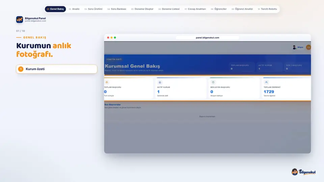Click the Aktif Kurum home icon

click(160, 82)
